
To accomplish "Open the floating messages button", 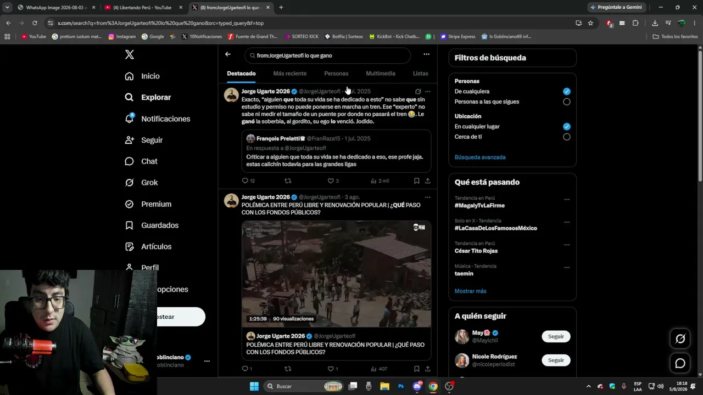I will 680,363.
